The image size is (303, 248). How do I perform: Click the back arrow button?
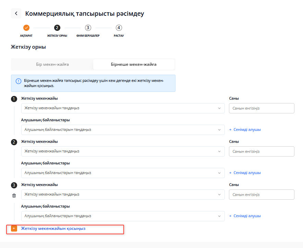16,14
